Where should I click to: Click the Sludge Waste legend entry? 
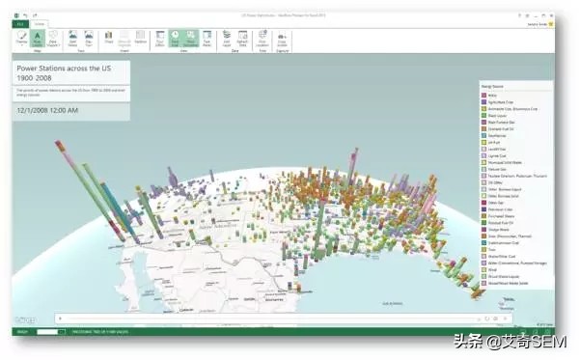[495, 230]
